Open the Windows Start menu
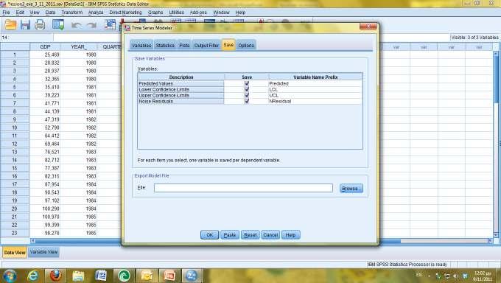 click(10, 276)
